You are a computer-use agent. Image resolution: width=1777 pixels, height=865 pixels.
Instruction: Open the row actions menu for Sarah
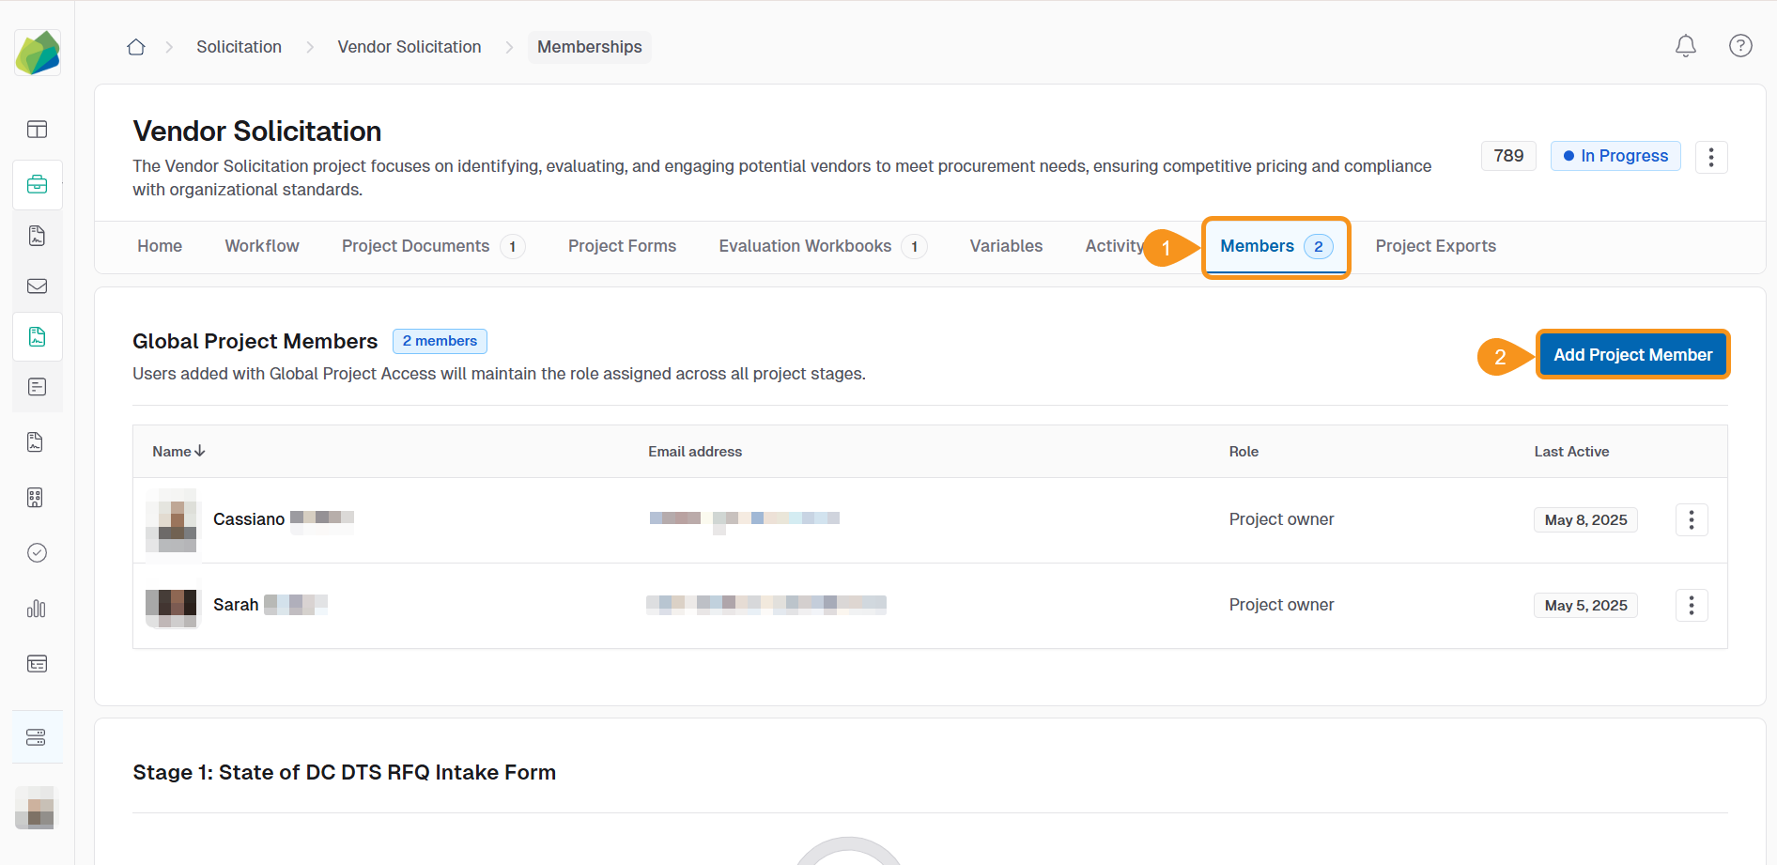[1691, 606]
